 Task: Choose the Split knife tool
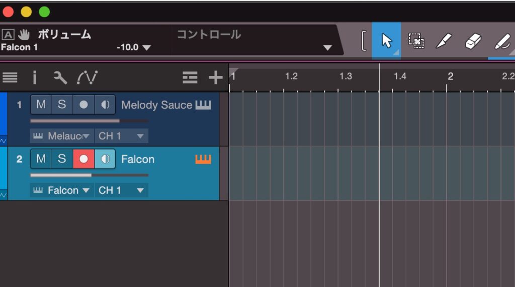pyautogui.click(x=444, y=40)
